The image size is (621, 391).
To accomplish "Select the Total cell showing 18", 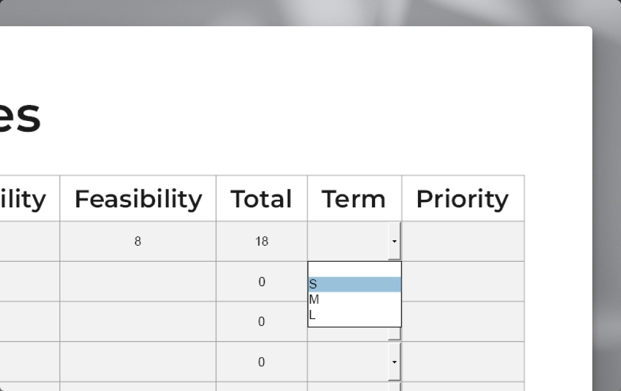I will coord(262,241).
